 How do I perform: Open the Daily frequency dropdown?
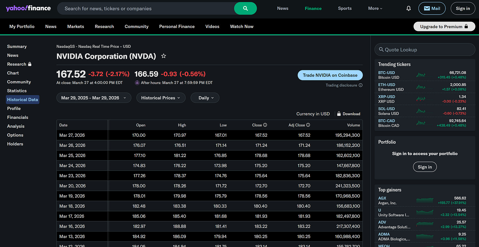(205, 98)
